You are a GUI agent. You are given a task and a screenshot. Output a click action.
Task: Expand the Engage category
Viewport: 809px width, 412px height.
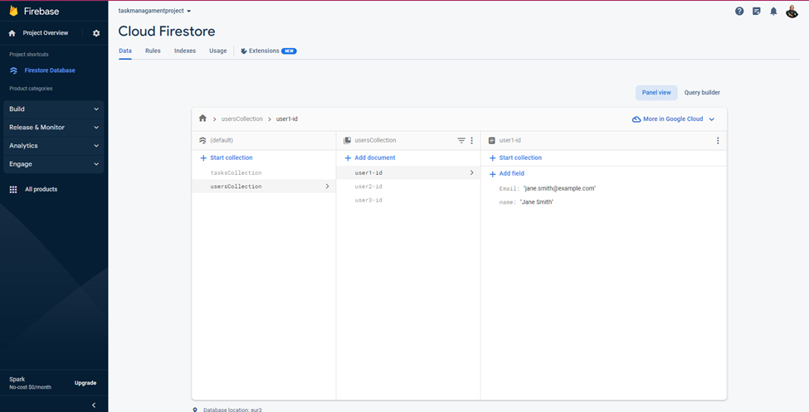point(54,164)
